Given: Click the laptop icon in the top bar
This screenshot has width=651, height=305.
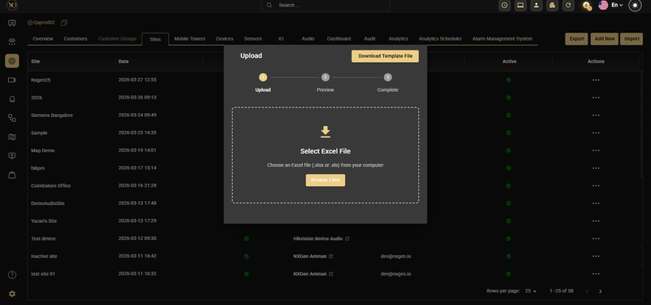Looking at the screenshot, I should (x=520, y=6).
